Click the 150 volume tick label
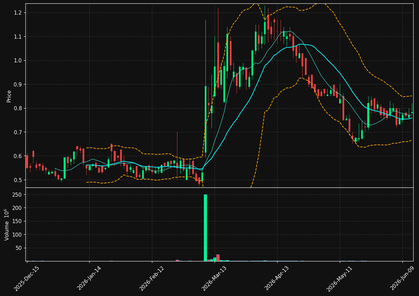 (x=18, y=221)
